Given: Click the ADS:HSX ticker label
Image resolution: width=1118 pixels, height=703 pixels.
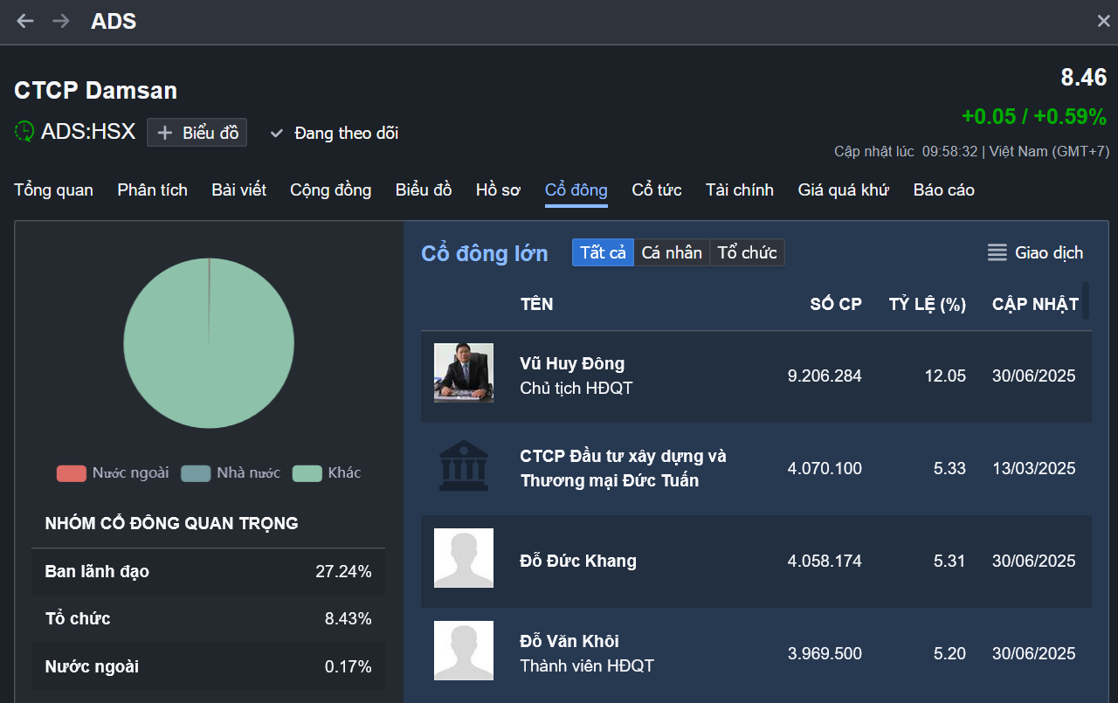Looking at the screenshot, I should point(88,132).
